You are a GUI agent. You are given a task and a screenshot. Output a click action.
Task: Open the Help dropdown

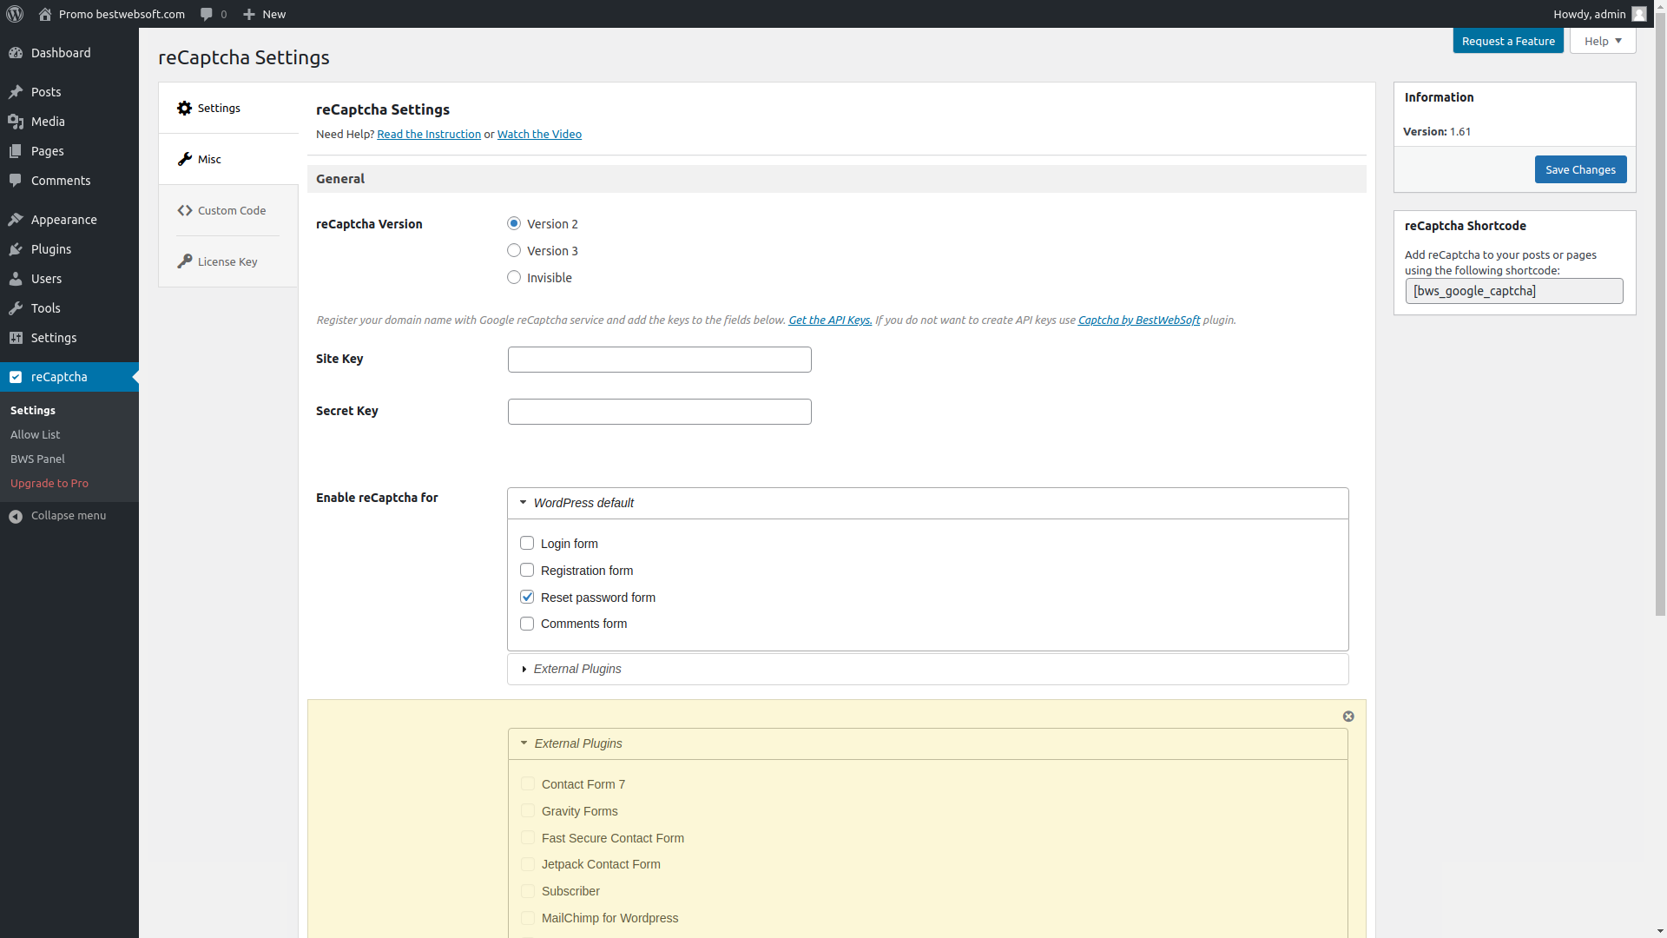(1602, 41)
